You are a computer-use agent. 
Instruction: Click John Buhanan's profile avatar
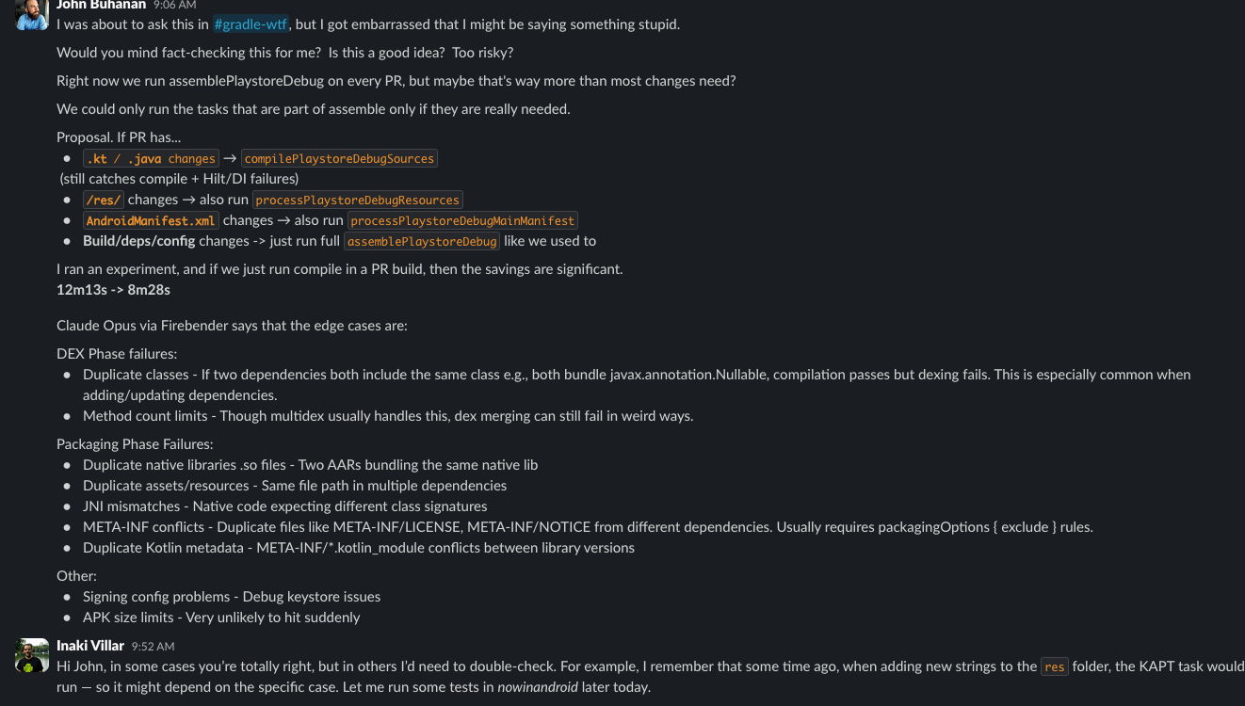click(x=32, y=12)
